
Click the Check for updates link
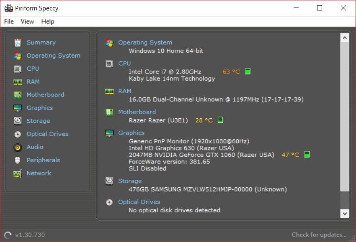pos(319,234)
